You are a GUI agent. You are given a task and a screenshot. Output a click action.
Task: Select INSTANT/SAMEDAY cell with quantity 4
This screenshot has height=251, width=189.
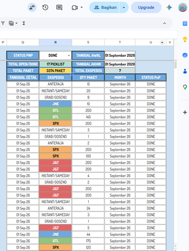pos(56,176)
